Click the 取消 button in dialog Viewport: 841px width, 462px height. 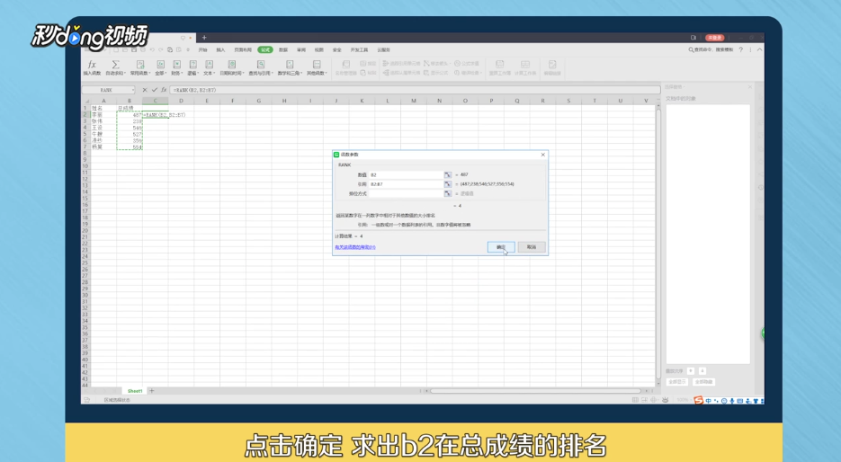click(532, 247)
